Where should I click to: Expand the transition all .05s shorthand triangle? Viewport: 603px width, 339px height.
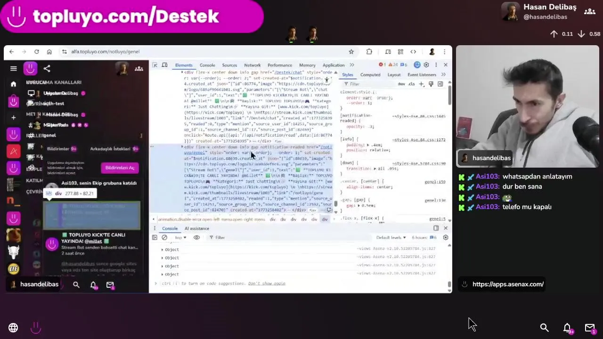375,169
